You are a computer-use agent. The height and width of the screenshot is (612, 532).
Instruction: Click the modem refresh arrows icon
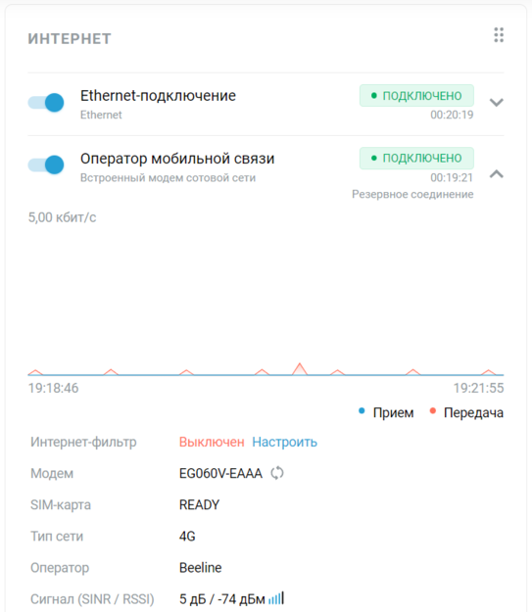(277, 473)
